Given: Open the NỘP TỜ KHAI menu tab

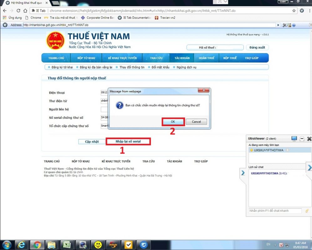Looking at the screenshot, I should coord(86,58).
